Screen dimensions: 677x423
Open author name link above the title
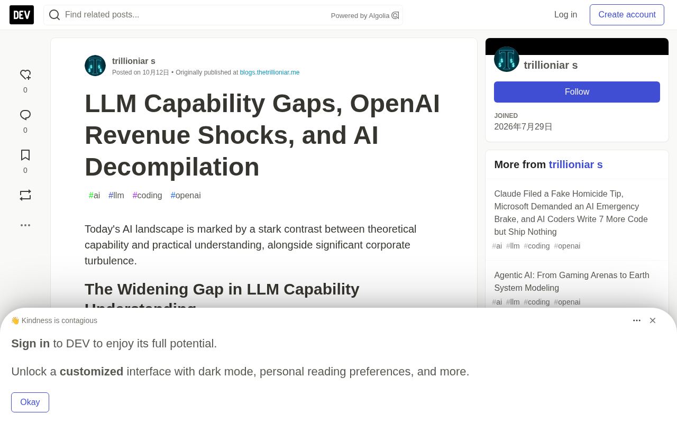[134, 61]
